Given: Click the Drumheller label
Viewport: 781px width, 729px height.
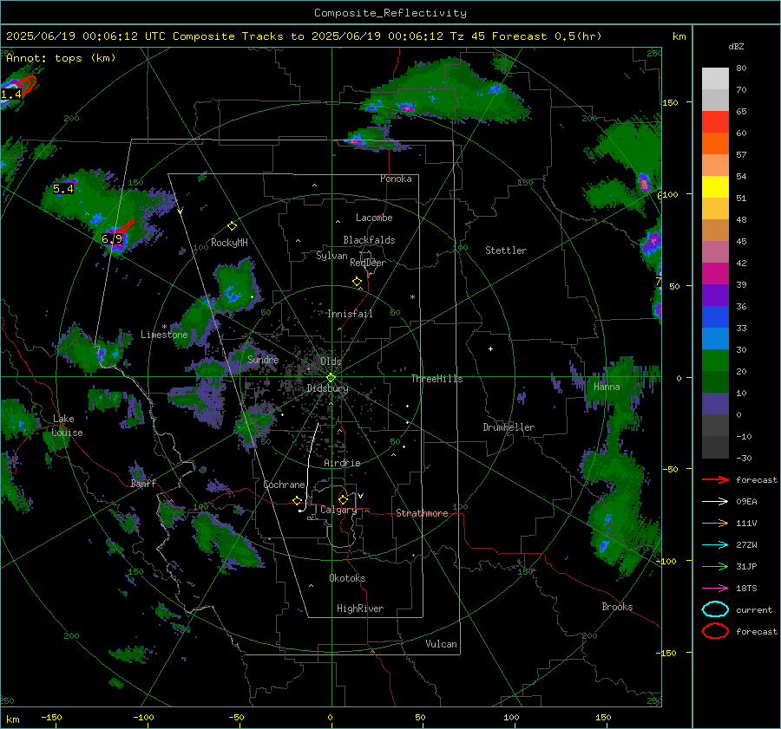Looking at the screenshot, I should (x=509, y=427).
